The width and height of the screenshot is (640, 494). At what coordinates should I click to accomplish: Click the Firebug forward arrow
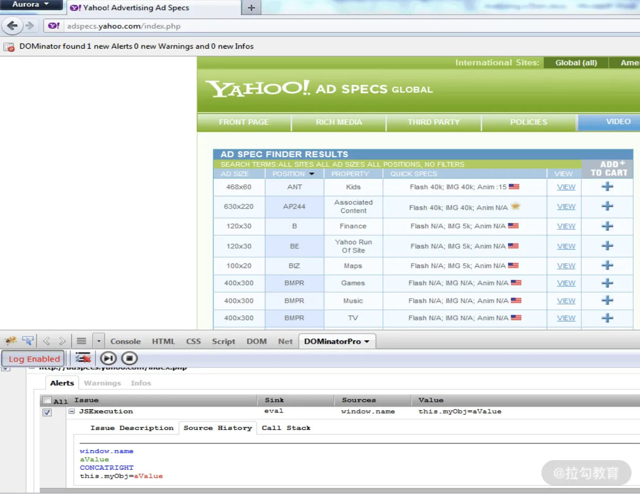point(62,341)
